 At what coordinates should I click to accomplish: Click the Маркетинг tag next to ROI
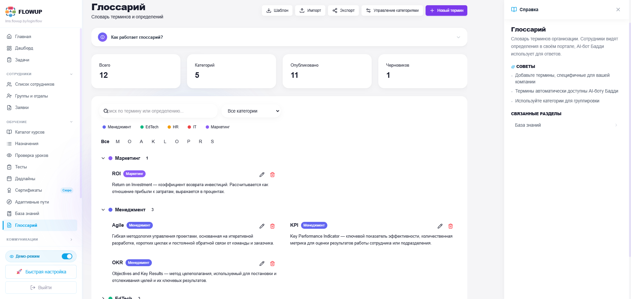[x=134, y=174]
